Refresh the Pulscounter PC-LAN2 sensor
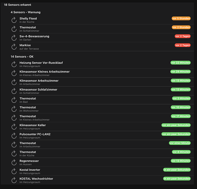Image resolution: width=197 pixels, height=189 pixels. (14, 136)
